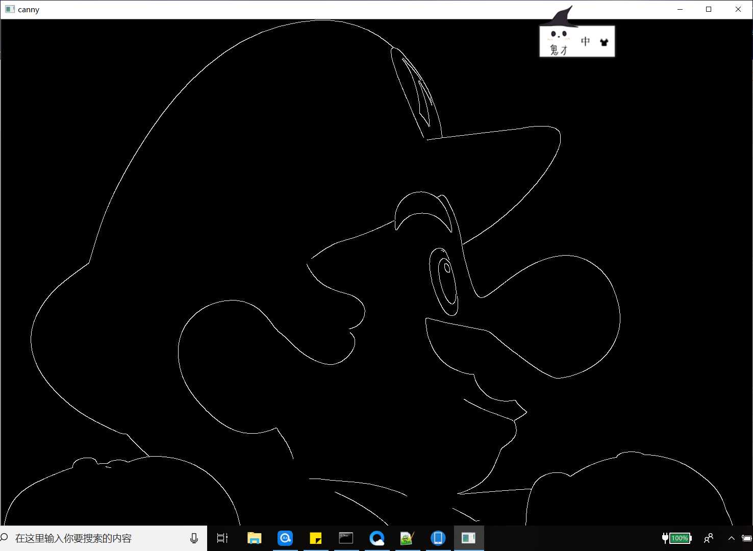Viewport: 753px width, 551px height.
Task: Click the ghost face on input method bar
Action: (x=559, y=35)
